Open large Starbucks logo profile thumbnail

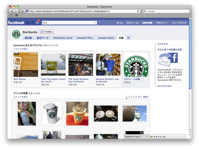pyautogui.click(x=136, y=65)
